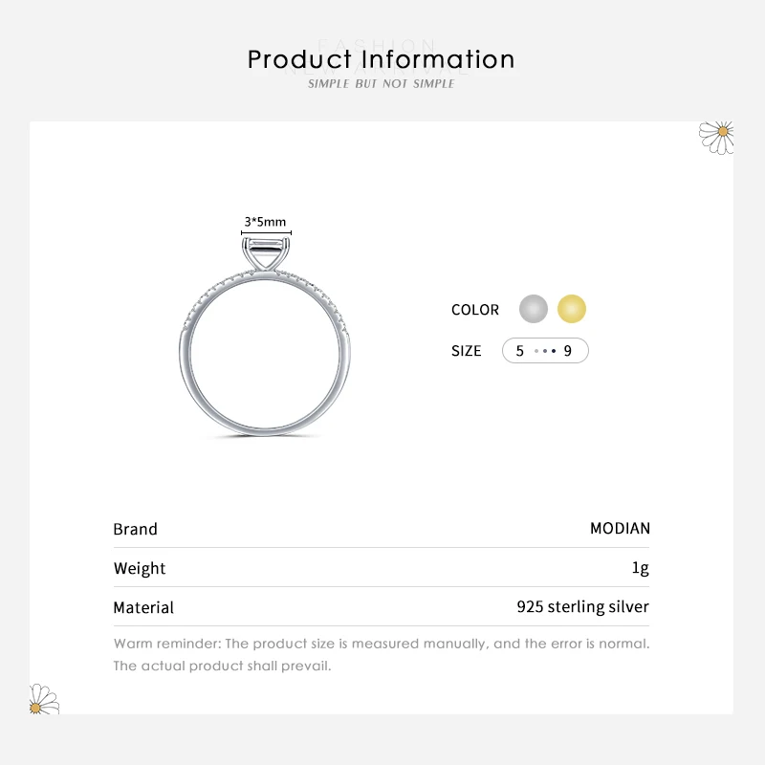Select the gold color swatch
The image size is (765, 765).
click(x=572, y=309)
